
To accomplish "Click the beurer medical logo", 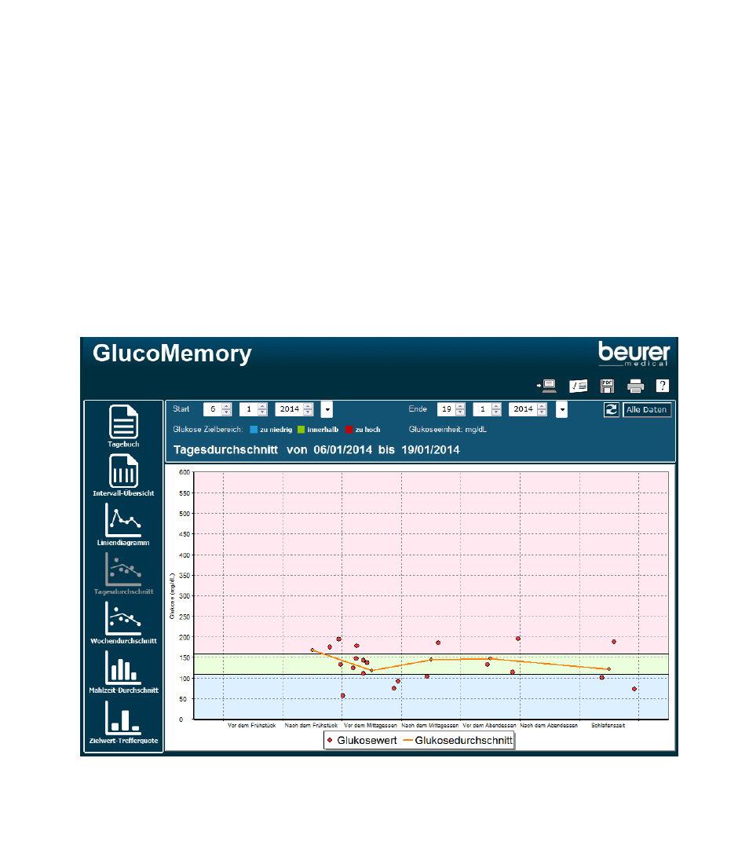I will (634, 353).
